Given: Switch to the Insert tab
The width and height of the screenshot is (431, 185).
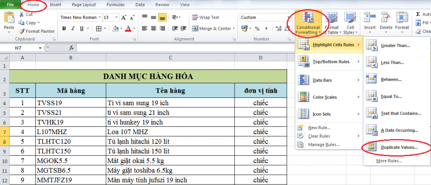Looking at the screenshot, I should click(55, 5).
